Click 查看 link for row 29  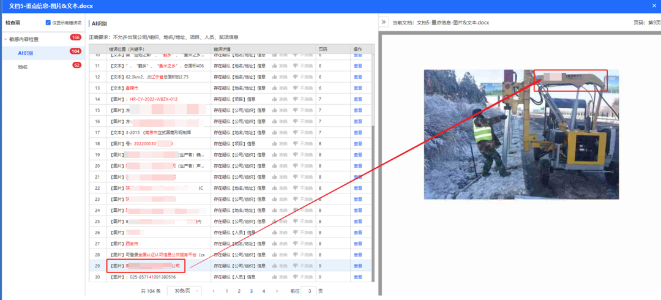(358, 266)
